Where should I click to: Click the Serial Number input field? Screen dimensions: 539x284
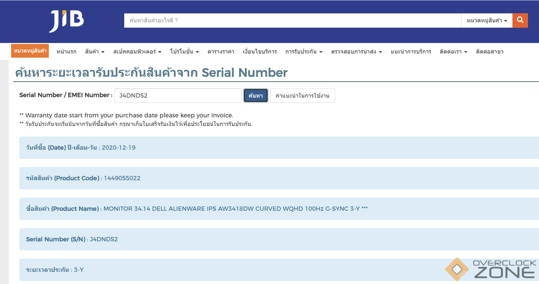click(178, 95)
